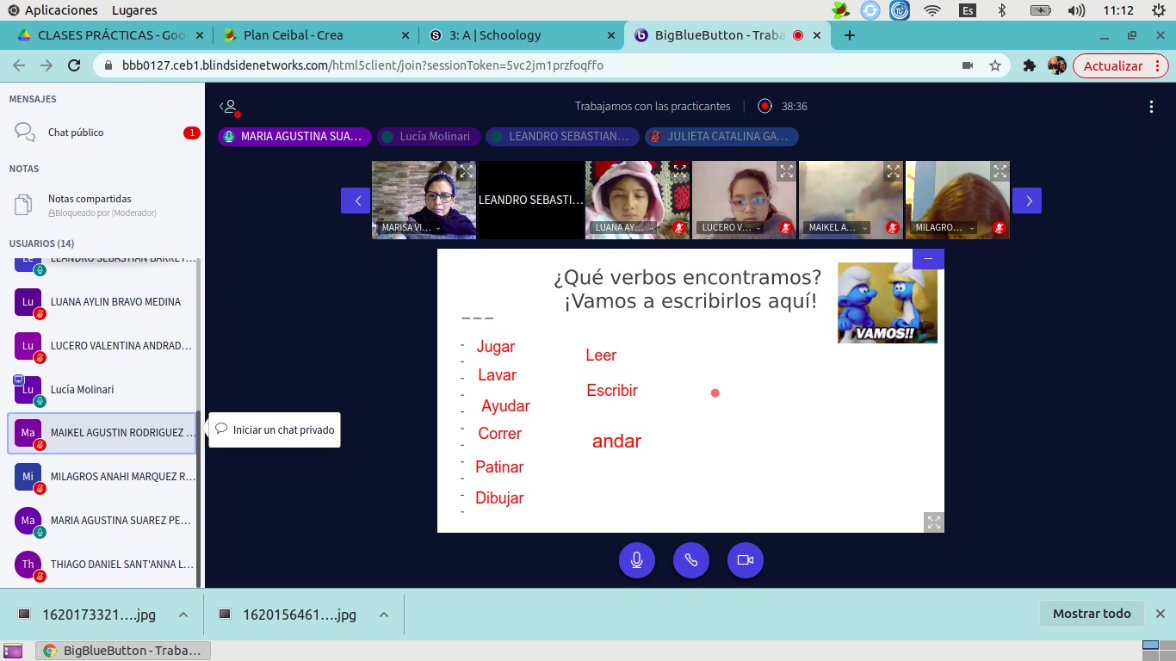Select MARIA AGUSTINA talking indicator

pos(294,137)
